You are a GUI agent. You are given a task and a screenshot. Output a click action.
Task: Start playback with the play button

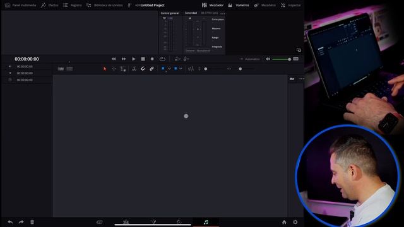click(x=133, y=59)
